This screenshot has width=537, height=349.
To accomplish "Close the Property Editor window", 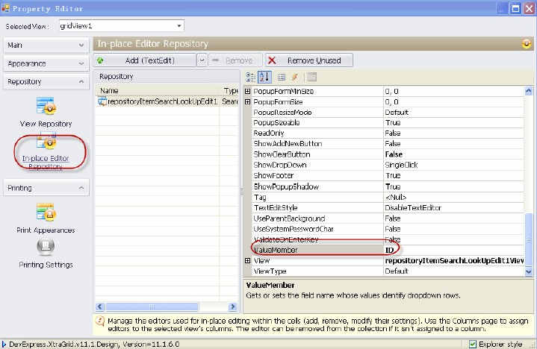I will (x=529, y=8).
